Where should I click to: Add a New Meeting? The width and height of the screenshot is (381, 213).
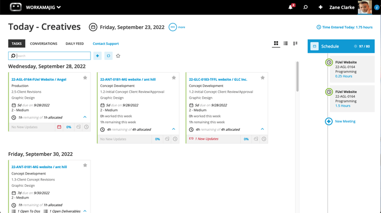pyautogui.click(x=340, y=121)
